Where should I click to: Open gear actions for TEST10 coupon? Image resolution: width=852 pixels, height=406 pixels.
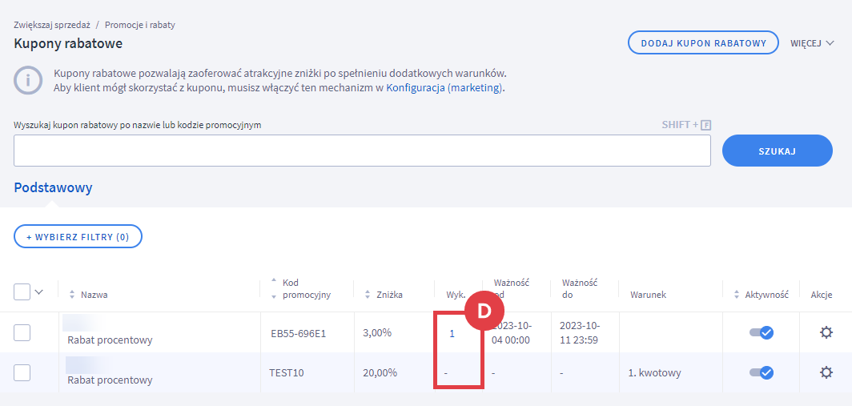[x=826, y=372]
